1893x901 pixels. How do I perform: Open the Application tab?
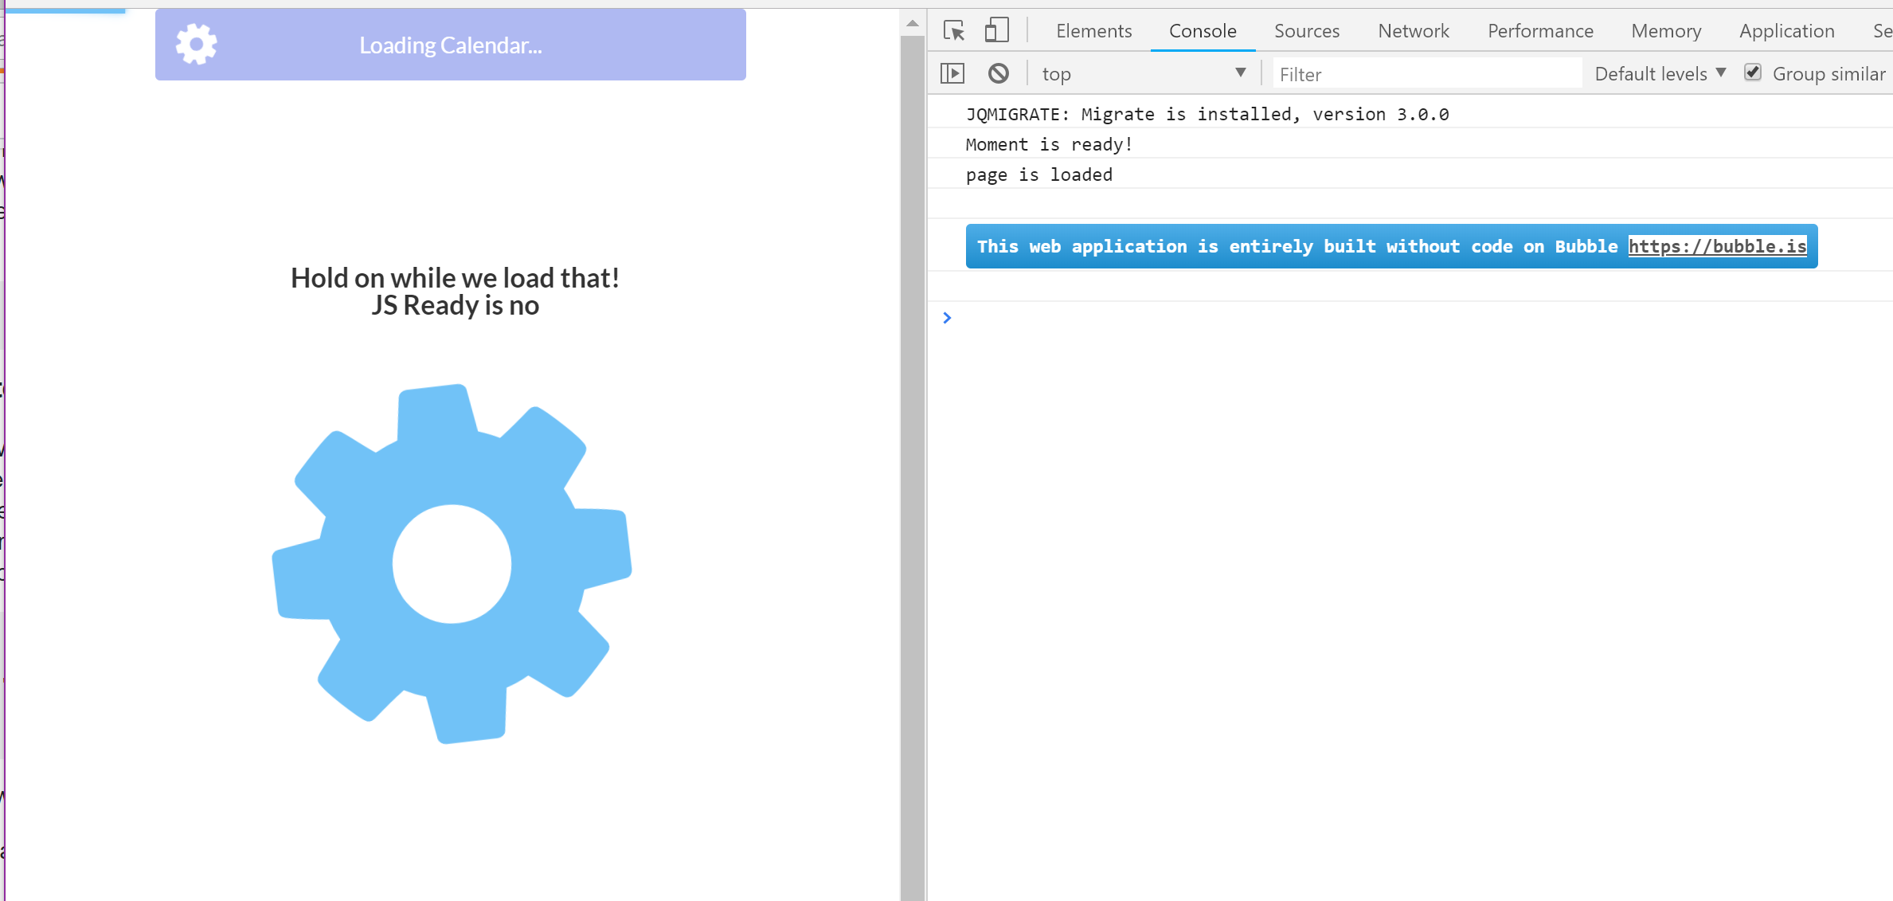tap(1786, 31)
